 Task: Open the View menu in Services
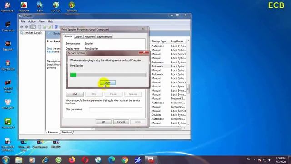point(41,21)
